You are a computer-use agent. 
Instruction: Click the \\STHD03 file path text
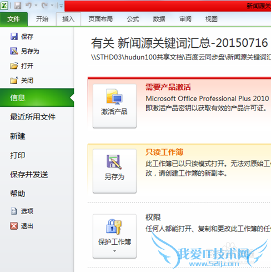181,57
